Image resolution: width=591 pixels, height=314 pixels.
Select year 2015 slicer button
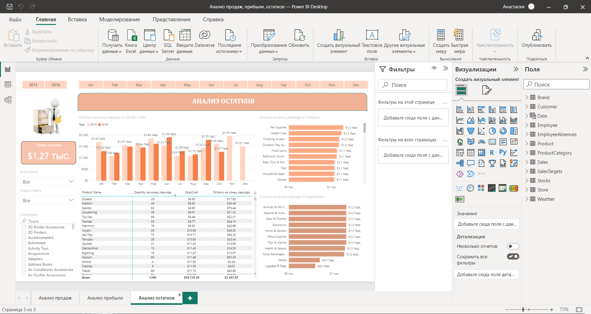(33, 85)
